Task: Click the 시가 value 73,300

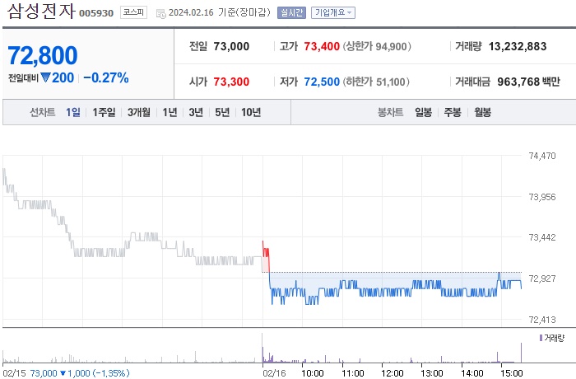Action: [x=231, y=82]
